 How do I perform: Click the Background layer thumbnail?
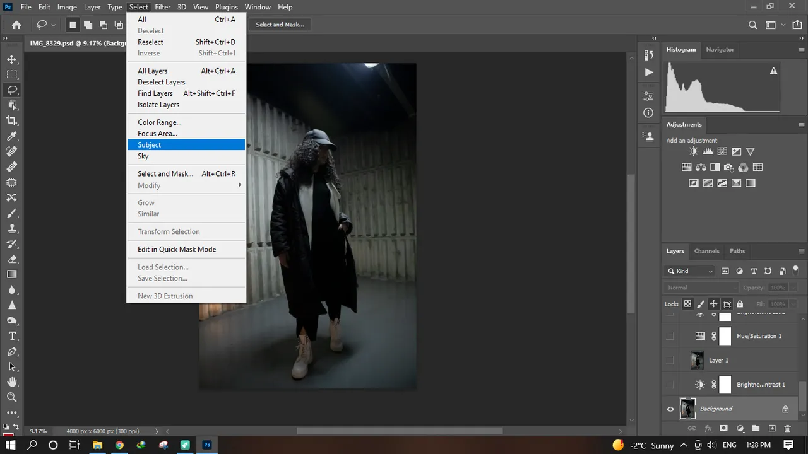point(688,409)
